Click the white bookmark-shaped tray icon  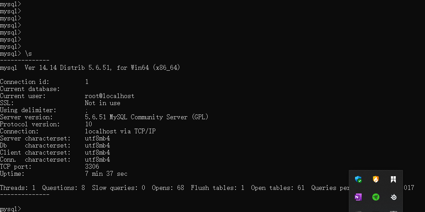pos(393,179)
